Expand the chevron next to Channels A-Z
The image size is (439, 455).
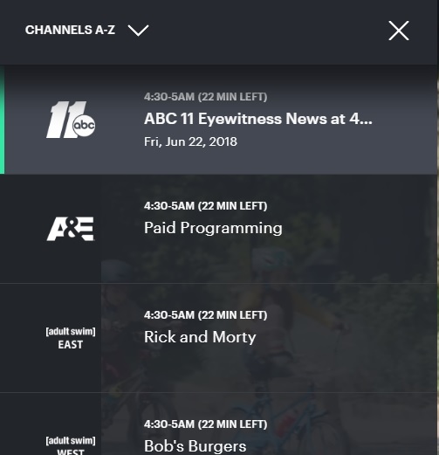point(139,31)
